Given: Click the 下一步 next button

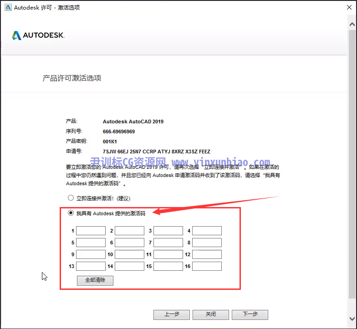Looking at the screenshot, I should 250,315.
